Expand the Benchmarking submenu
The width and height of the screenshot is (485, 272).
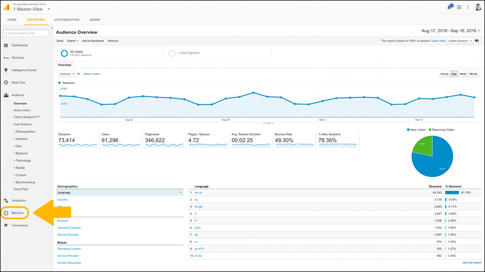pyautogui.click(x=24, y=183)
